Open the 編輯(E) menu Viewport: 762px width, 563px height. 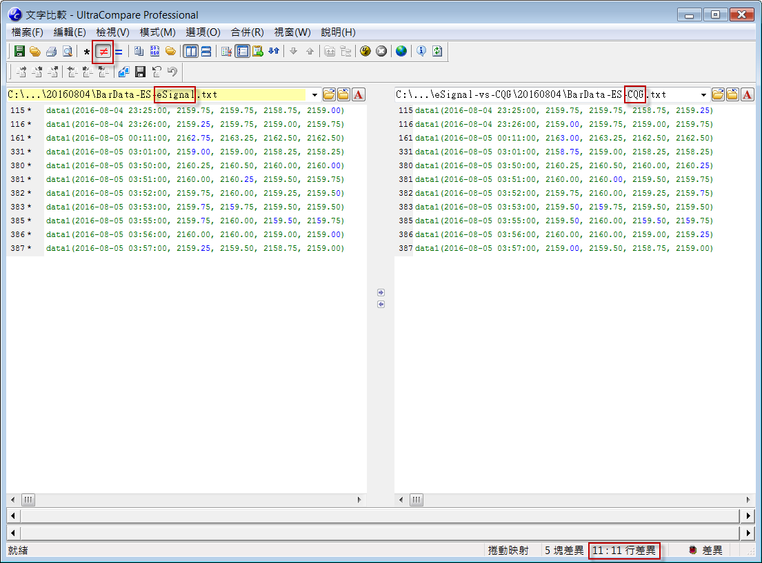click(x=70, y=32)
